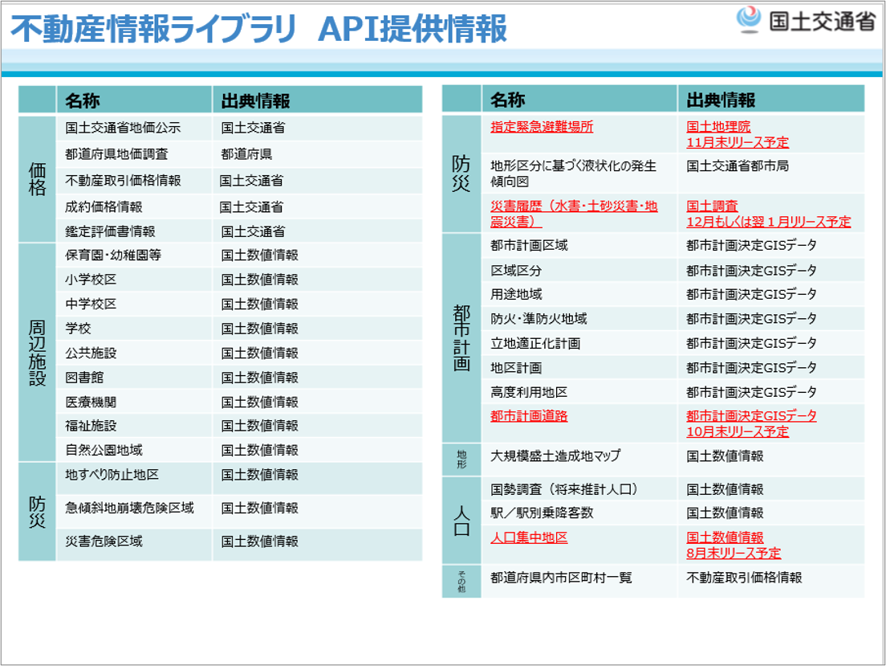Select the 国土交通省地価公示 table cell
Image resolution: width=886 pixels, height=666 pixels.
pyautogui.click(x=123, y=128)
